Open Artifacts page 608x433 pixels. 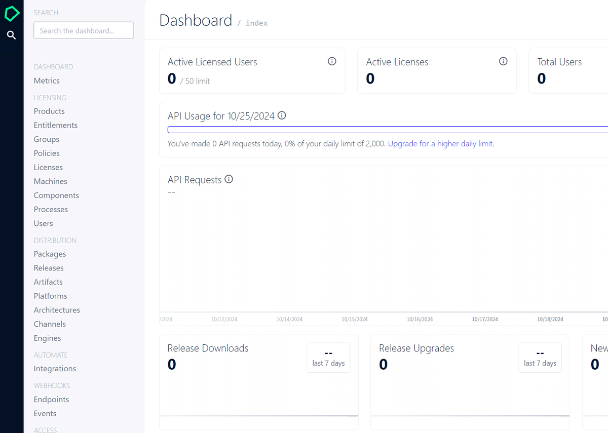(x=48, y=282)
